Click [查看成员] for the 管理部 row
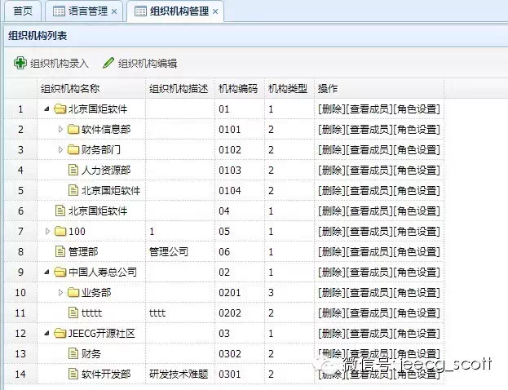Viewport: 508px width, 390px height. [369, 251]
